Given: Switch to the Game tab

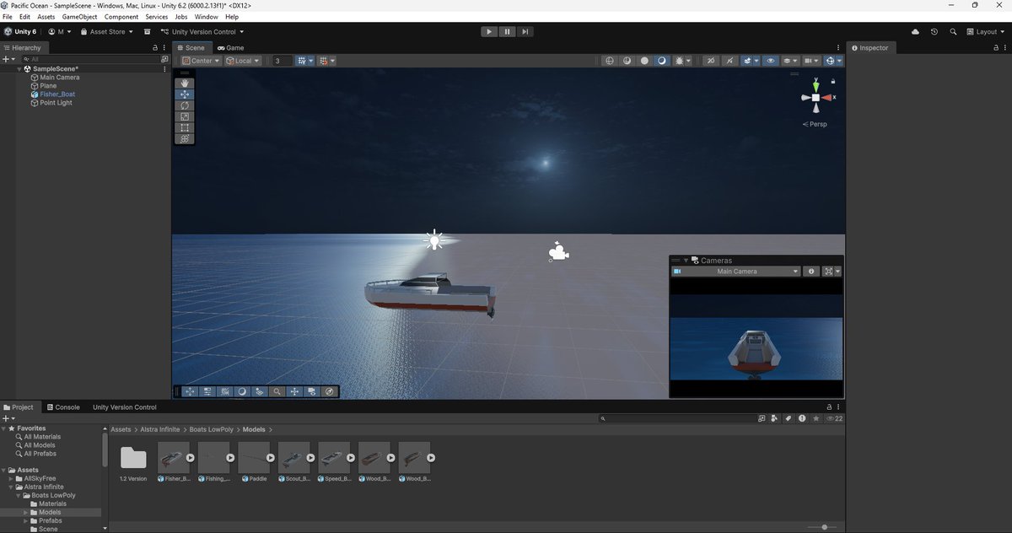Looking at the screenshot, I should 231,48.
